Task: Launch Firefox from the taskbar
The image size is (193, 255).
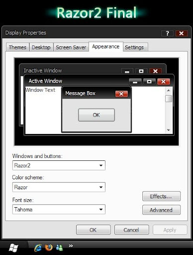Action: click(49, 248)
